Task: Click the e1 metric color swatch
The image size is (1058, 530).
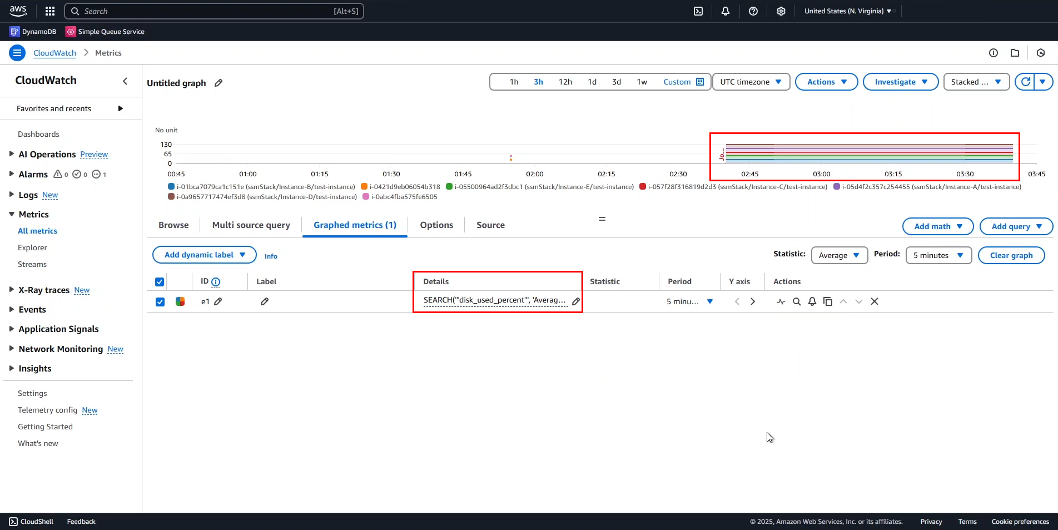Action: point(180,301)
